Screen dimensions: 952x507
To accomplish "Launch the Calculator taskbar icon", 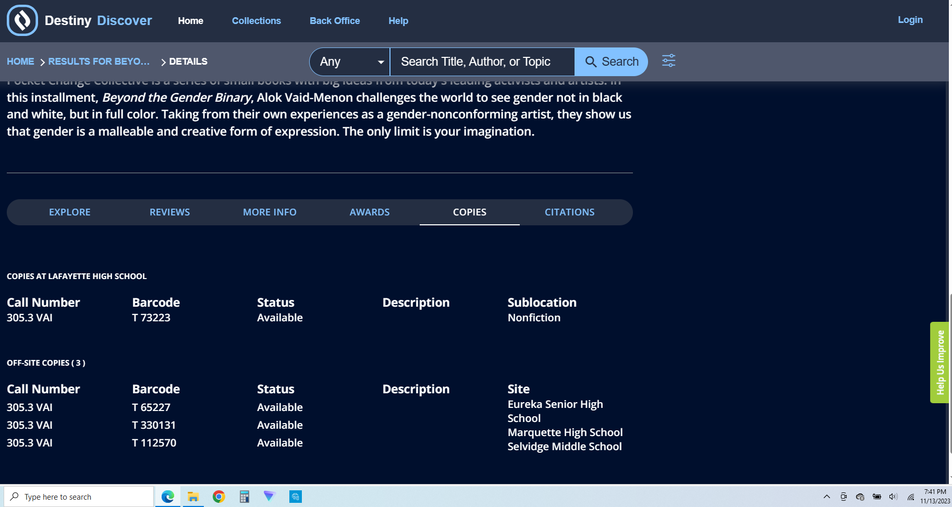I will (x=244, y=497).
